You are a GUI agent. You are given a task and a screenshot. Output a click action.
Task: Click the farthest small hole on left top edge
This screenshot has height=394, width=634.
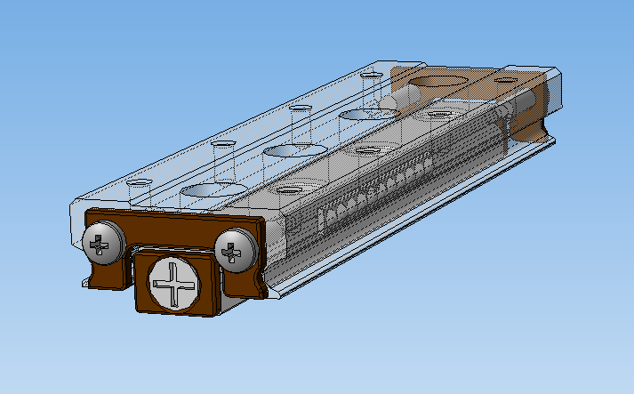[372, 76]
